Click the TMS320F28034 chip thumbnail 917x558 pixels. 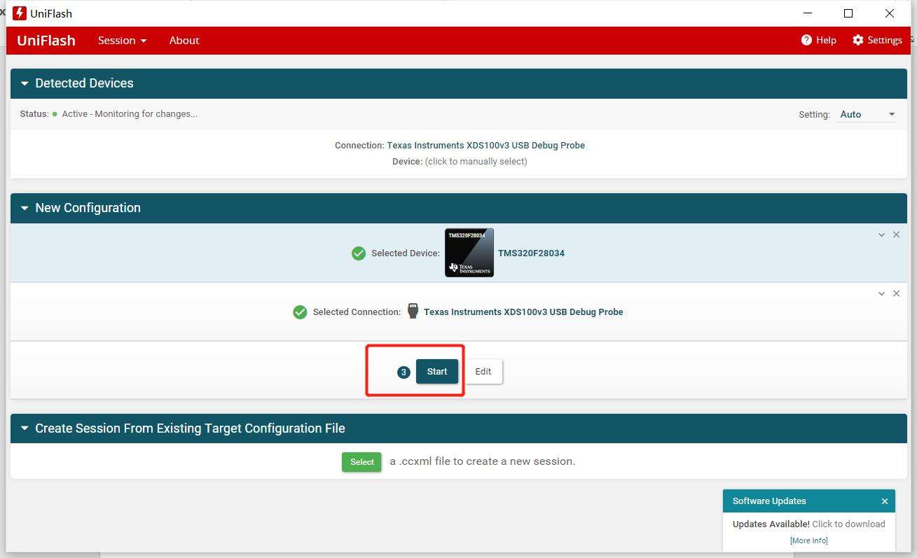[469, 253]
